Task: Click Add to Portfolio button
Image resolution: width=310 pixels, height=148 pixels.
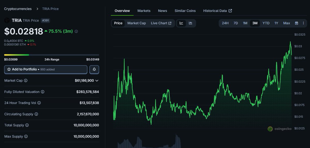Action: 46,70
